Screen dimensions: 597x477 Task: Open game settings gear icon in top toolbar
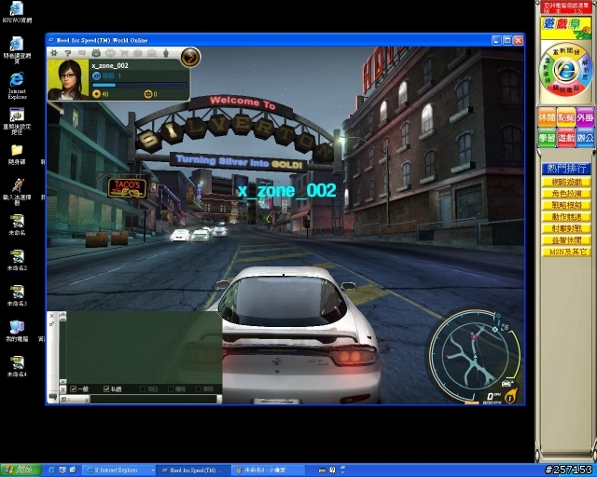54,53
